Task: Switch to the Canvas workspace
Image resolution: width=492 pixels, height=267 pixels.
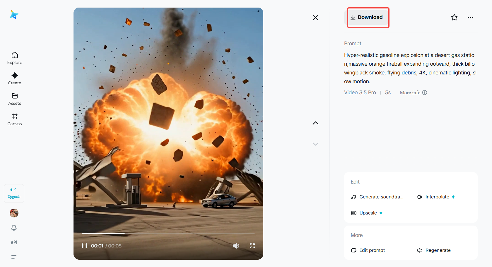Action: (14, 119)
